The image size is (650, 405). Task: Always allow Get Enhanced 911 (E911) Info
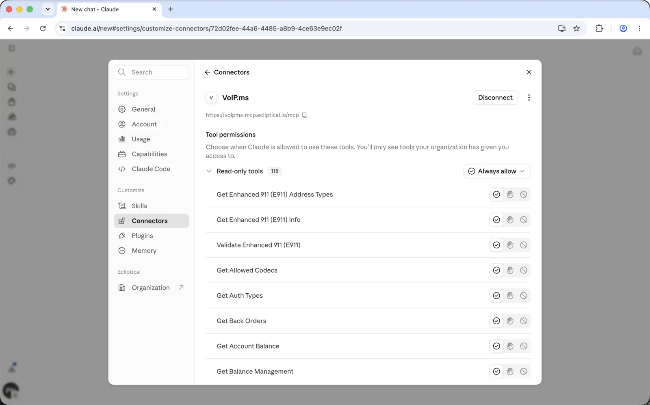click(x=496, y=220)
